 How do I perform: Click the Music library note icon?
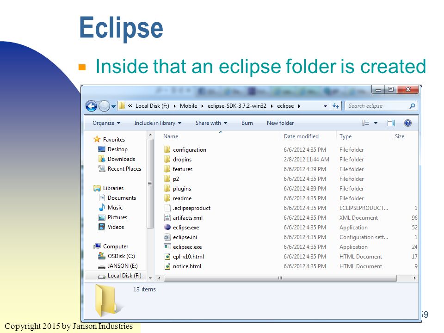pyautogui.click(x=102, y=207)
